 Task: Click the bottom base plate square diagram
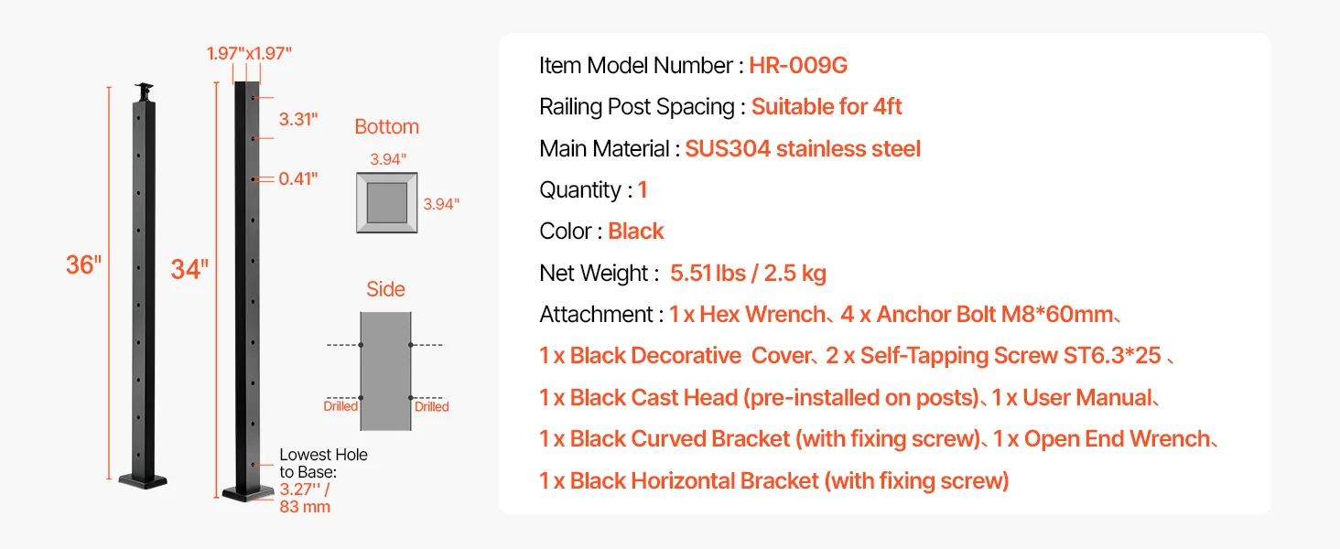387,202
